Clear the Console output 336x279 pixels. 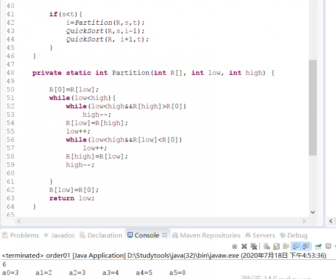(266, 246)
